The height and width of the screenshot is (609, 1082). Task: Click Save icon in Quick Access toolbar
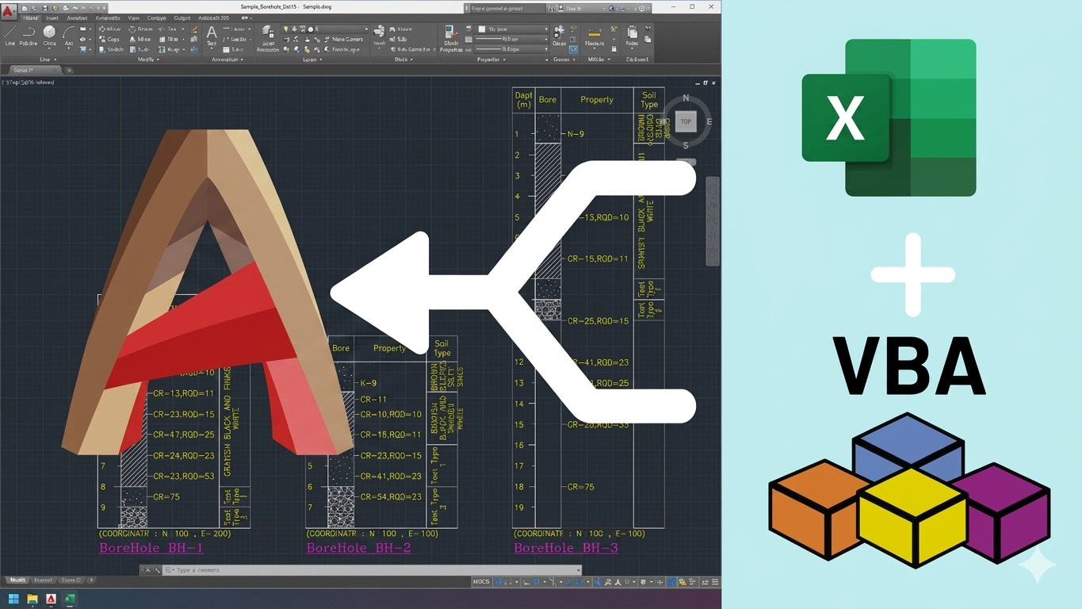[44, 8]
